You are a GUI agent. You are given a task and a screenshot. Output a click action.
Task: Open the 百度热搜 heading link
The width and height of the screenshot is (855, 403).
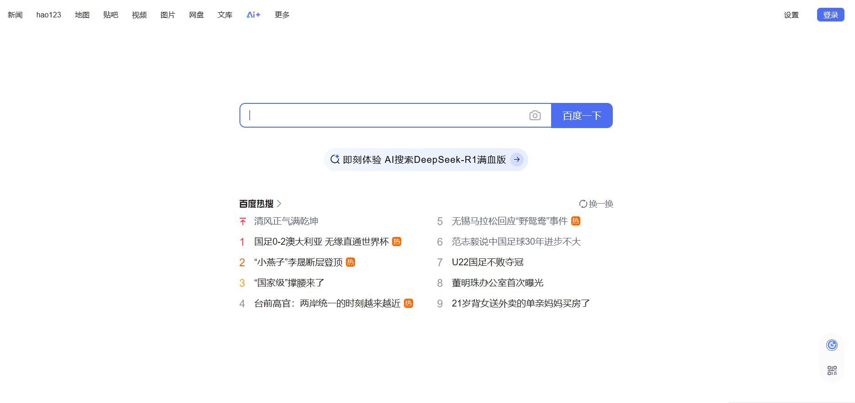256,204
